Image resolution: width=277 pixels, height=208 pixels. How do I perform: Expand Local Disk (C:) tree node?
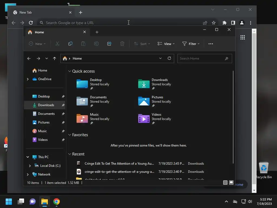pyautogui.click(x=30, y=166)
